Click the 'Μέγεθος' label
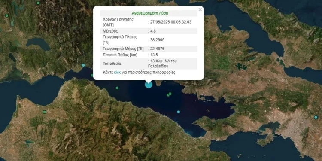The height and width of the screenshot is (161, 322). point(110,31)
